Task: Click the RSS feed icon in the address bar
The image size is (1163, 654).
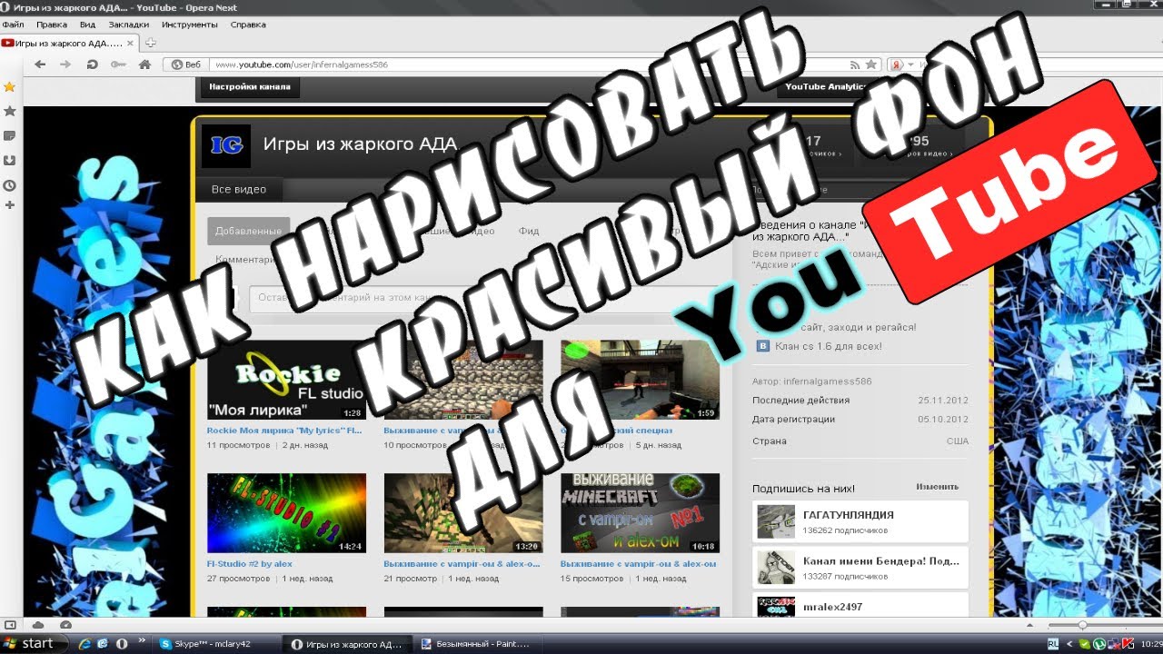Action: [x=855, y=64]
